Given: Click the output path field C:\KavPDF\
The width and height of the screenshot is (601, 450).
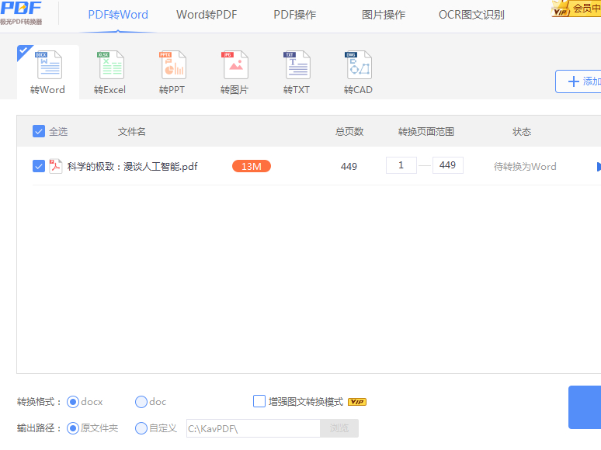Looking at the screenshot, I should (253, 428).
